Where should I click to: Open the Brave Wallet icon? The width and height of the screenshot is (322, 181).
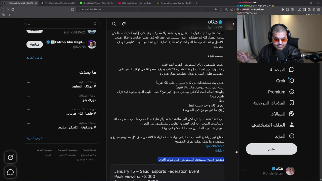[309, 10]
